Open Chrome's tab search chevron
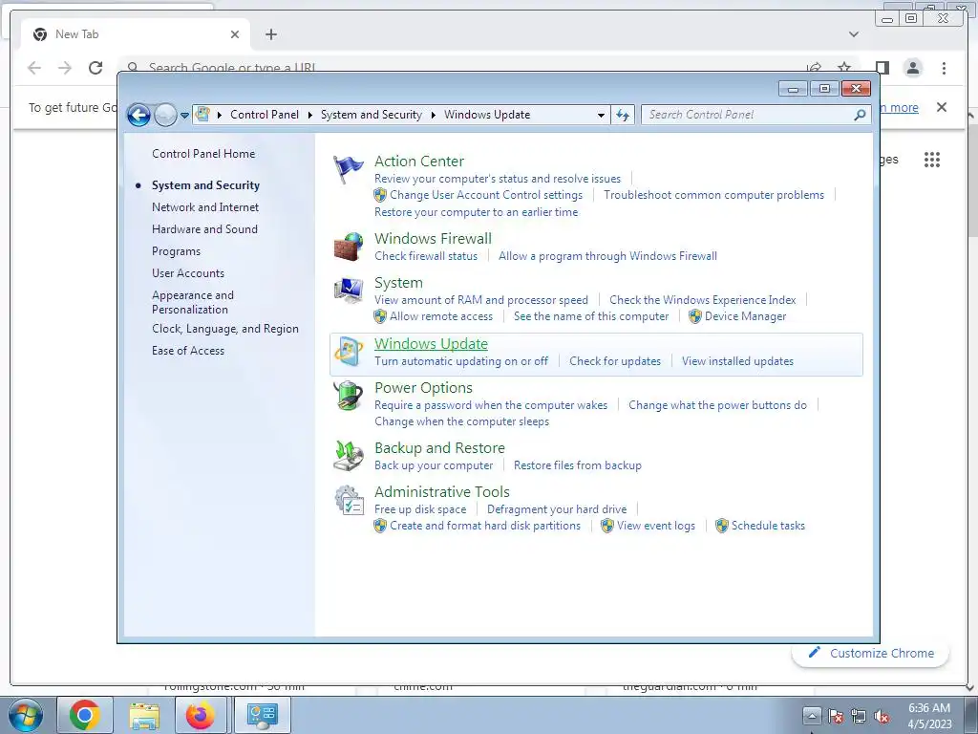 coord(854,34)
